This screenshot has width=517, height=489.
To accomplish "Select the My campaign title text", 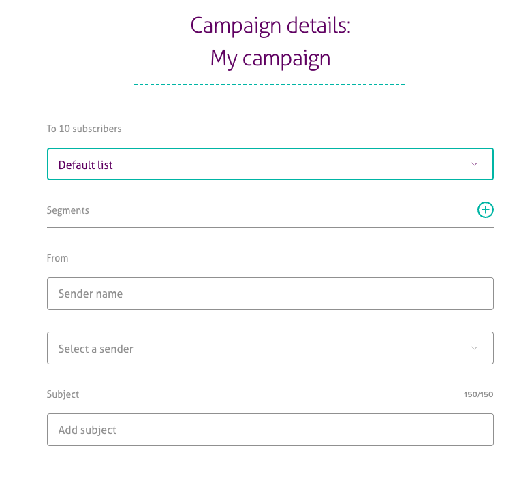I will (270, 58).
